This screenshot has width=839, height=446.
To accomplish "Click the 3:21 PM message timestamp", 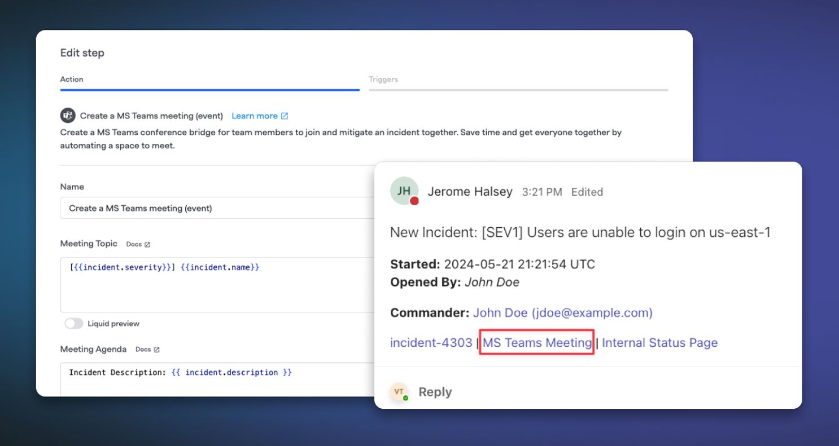I will coord(542,192).
